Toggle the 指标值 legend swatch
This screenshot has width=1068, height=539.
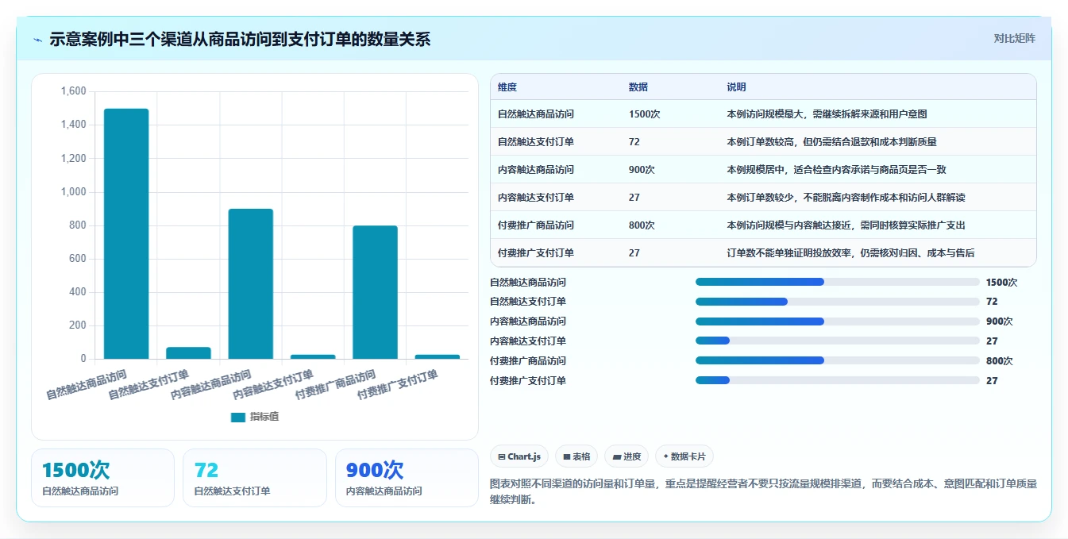click(238, 417)
